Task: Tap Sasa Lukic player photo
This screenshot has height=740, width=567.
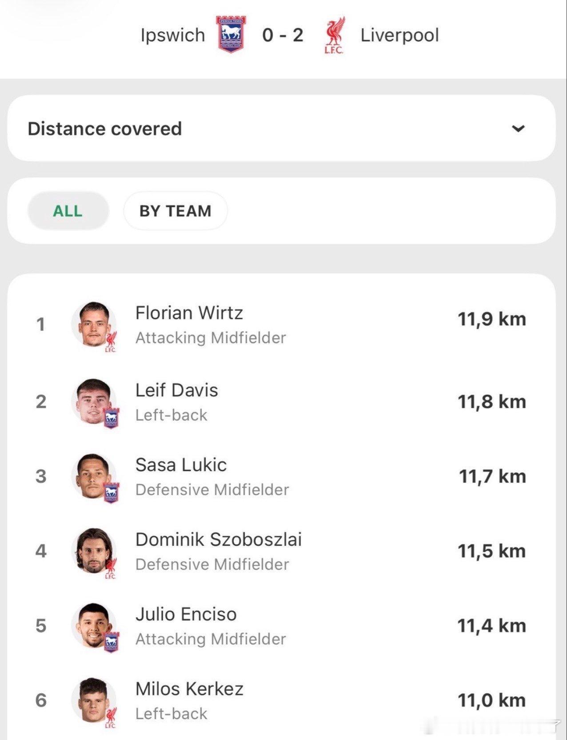Action: [94, 476]
